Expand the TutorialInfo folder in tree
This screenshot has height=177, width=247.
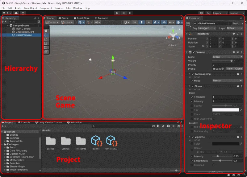[x=5, y=141]
